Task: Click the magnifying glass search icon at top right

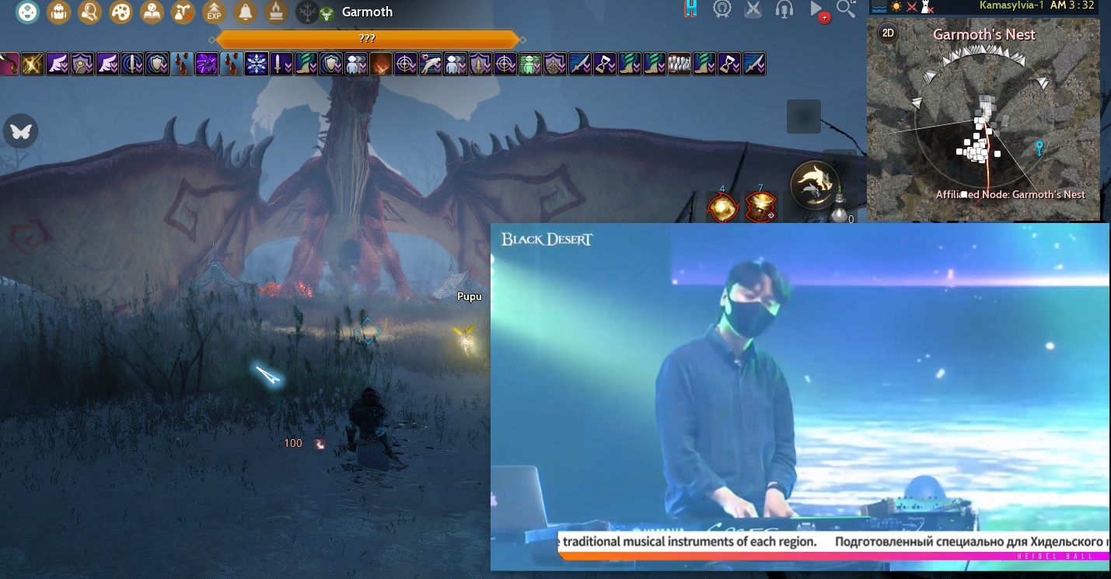Action: click(x=845, y=9)
